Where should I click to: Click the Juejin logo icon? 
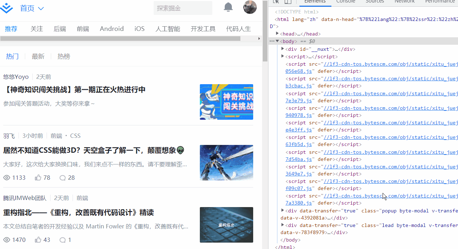tap(6, 9)
